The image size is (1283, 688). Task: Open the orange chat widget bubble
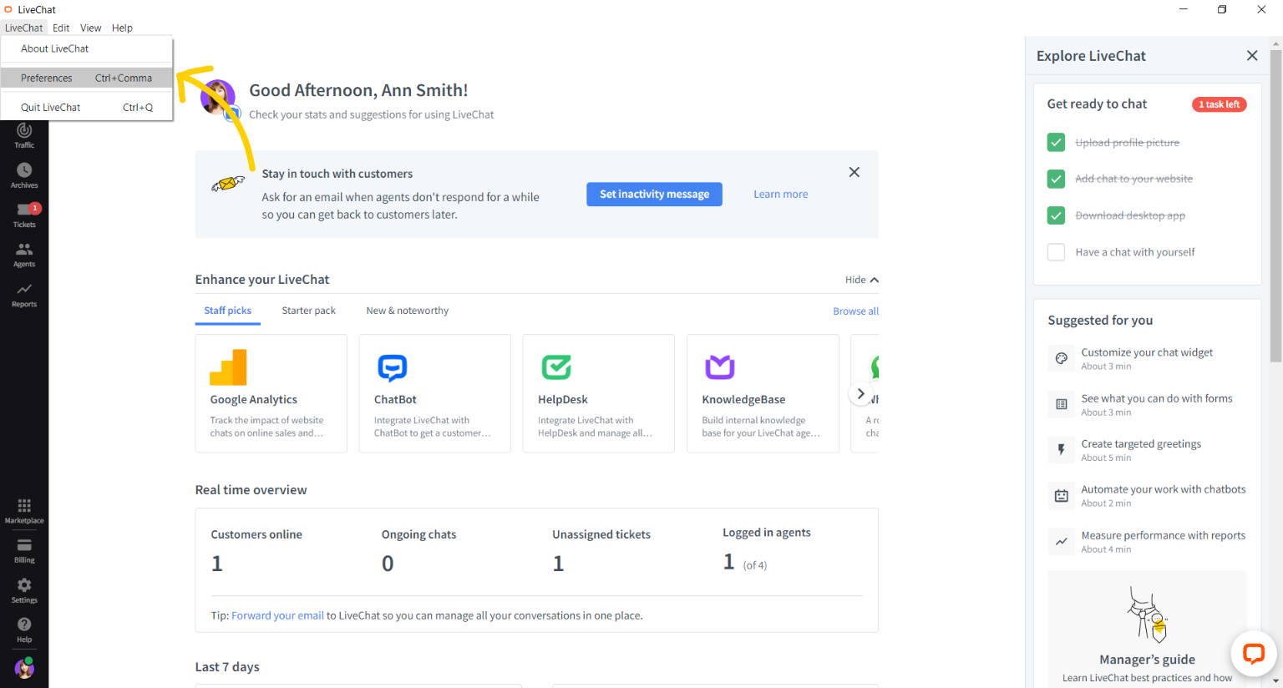(x=1253, y=653)
